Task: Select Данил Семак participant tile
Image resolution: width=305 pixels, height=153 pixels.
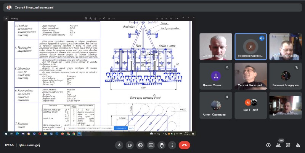Action: (215, 76)
